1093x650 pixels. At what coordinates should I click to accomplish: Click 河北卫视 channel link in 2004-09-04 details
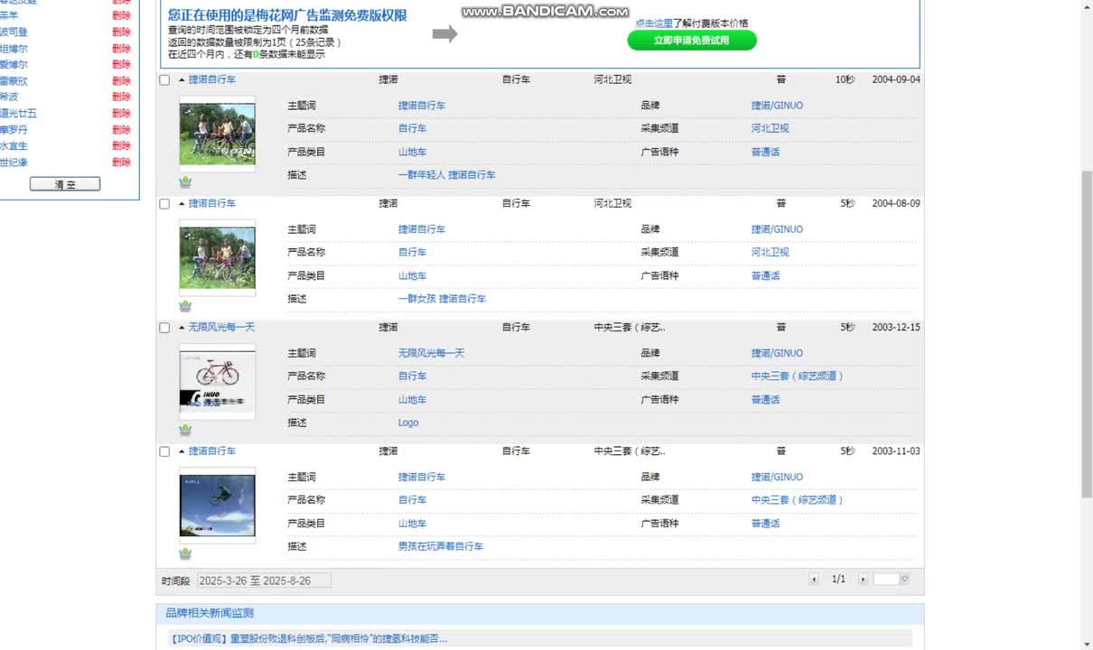pyautogui.click(x=770, y=128)
